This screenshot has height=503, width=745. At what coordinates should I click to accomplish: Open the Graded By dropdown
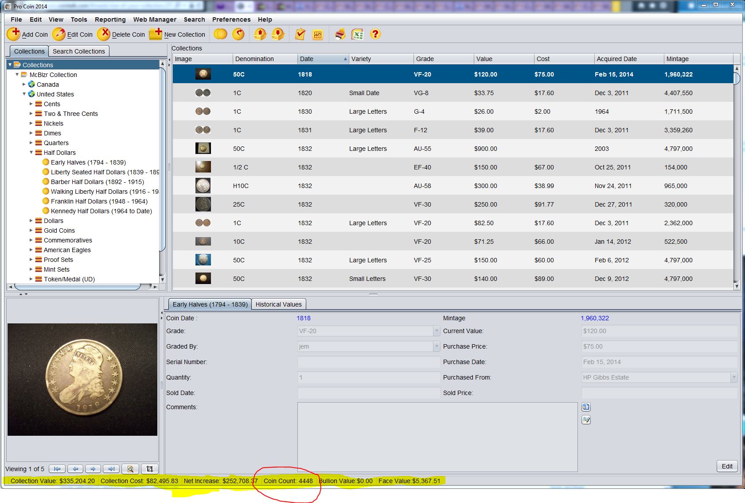tap(436, 346)
